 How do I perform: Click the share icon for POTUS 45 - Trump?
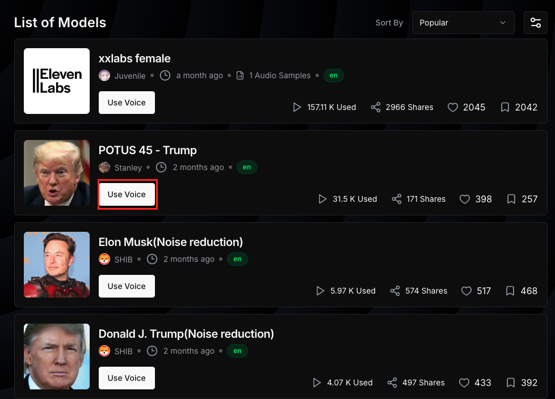(397, 199)
